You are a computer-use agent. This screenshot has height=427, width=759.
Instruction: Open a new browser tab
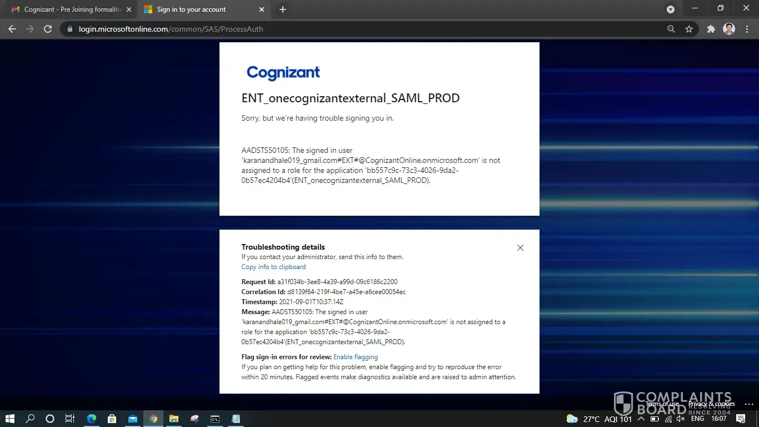click(282, 9)
